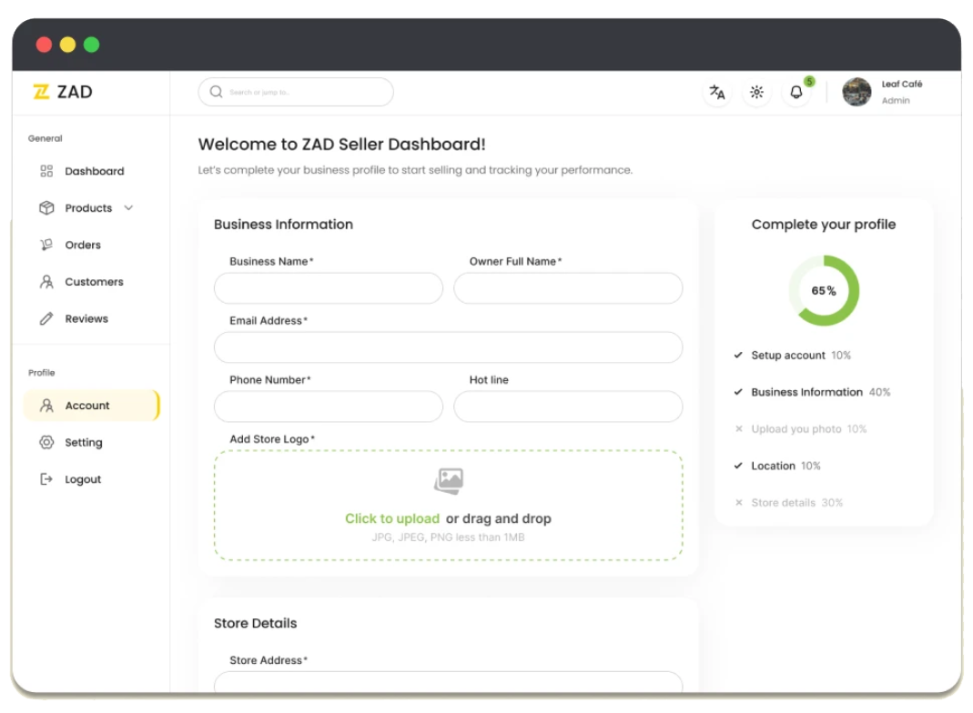
Task: Open the notifications bell icon
Action: coord(796,92)
